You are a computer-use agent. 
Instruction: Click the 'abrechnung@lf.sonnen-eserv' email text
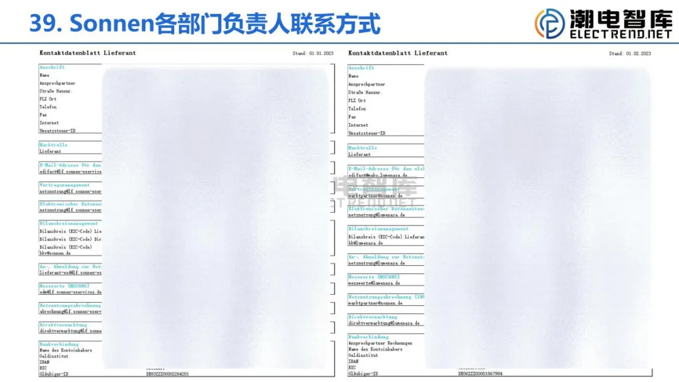70,311
